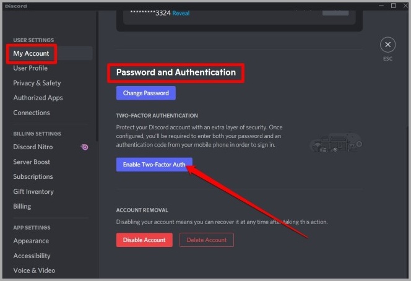This screenshot has height=281, width=411.
Task: Click the two-factor security illustration
Action: click(336, 142)
